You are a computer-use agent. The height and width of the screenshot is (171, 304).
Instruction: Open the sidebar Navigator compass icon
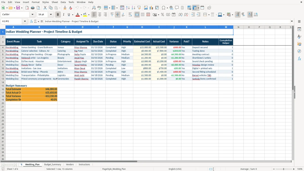[299, 51]
